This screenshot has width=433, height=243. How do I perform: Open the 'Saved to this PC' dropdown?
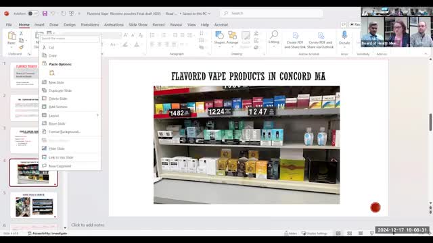click(x=196, y=13)
